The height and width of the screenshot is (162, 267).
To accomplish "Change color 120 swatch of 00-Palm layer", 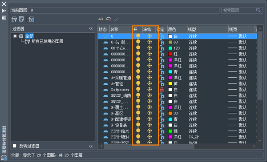I will click(170, 48).
